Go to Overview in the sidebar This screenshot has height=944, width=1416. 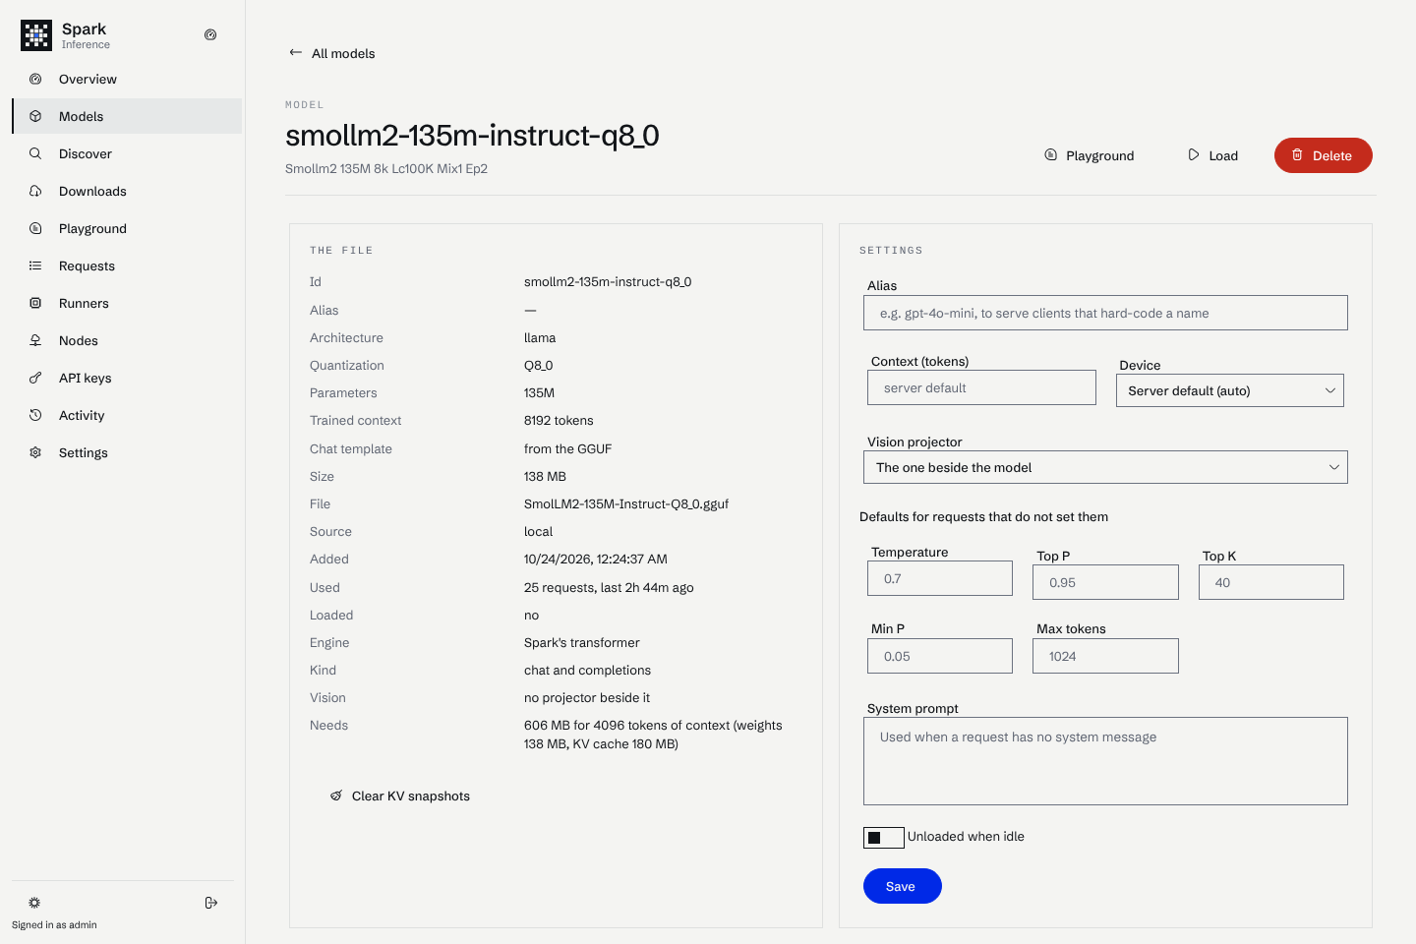(127, 79)
